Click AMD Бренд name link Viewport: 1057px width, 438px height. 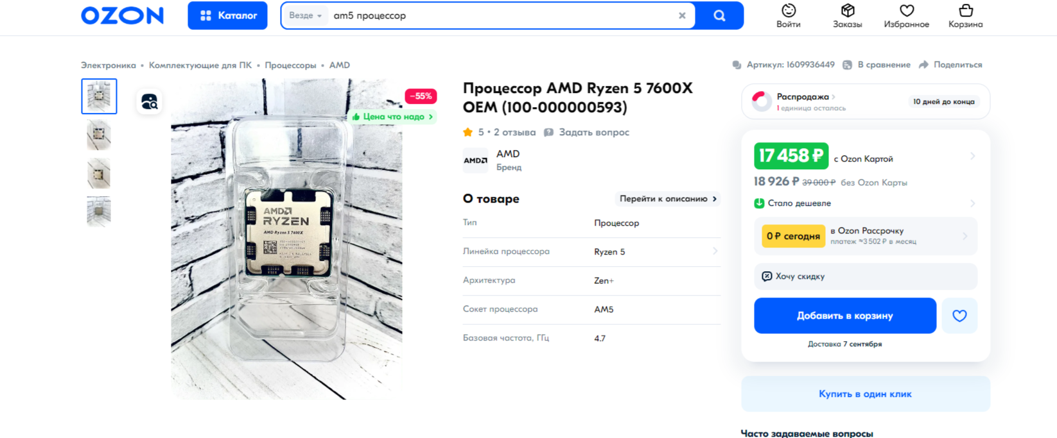point(509,160)
